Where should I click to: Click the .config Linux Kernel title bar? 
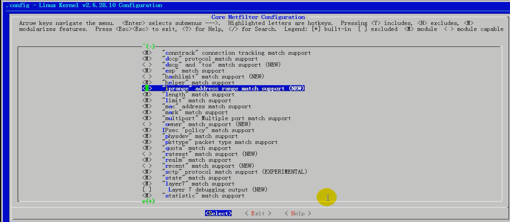[x=84, y=5]
